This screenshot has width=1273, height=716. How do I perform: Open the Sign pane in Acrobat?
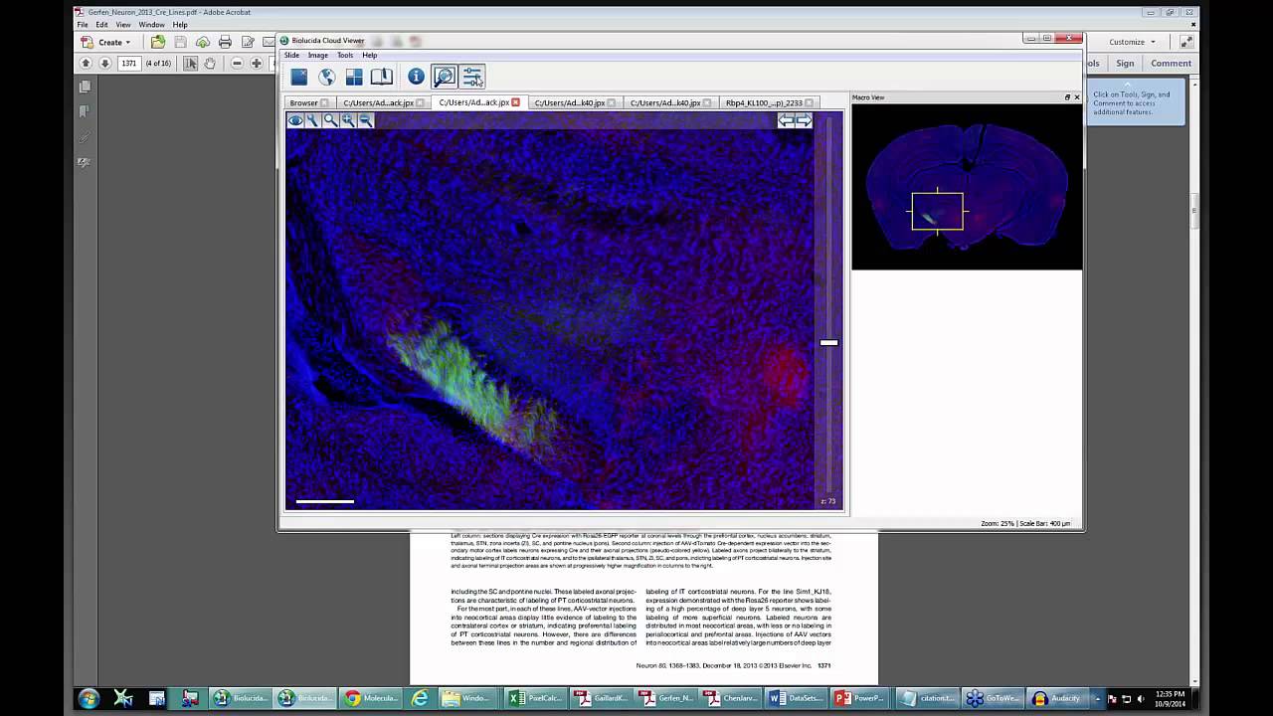(x=1125, y=63)
